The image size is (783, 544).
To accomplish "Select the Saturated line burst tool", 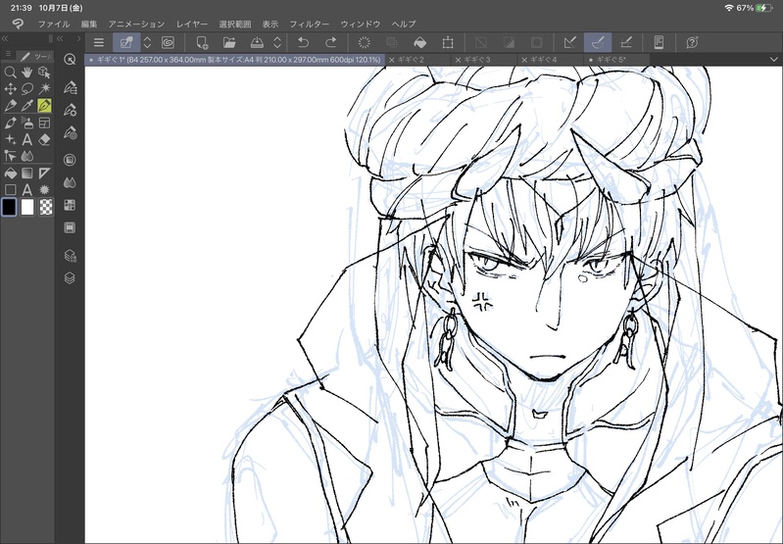I will point(44,190).
